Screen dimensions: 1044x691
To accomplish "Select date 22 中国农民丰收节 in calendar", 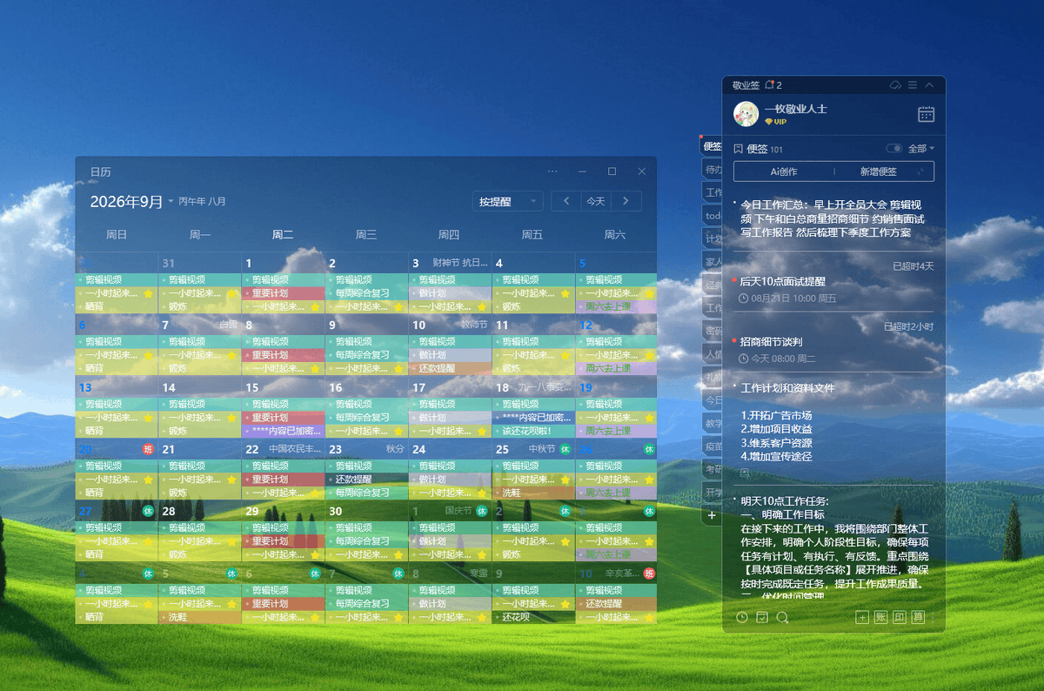I will click(284, 449).
